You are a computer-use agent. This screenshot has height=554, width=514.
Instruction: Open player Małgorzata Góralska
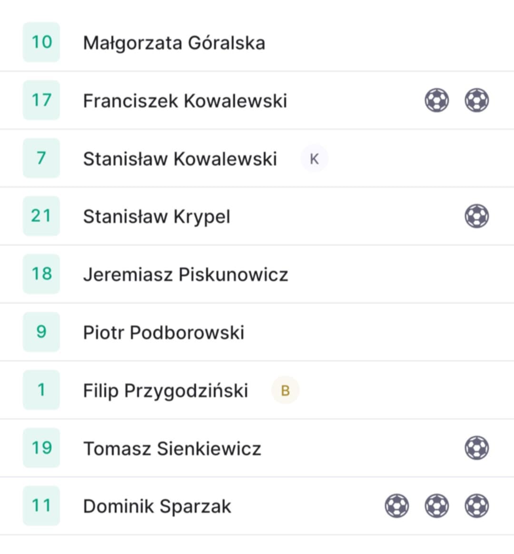(x=174, y=43)
